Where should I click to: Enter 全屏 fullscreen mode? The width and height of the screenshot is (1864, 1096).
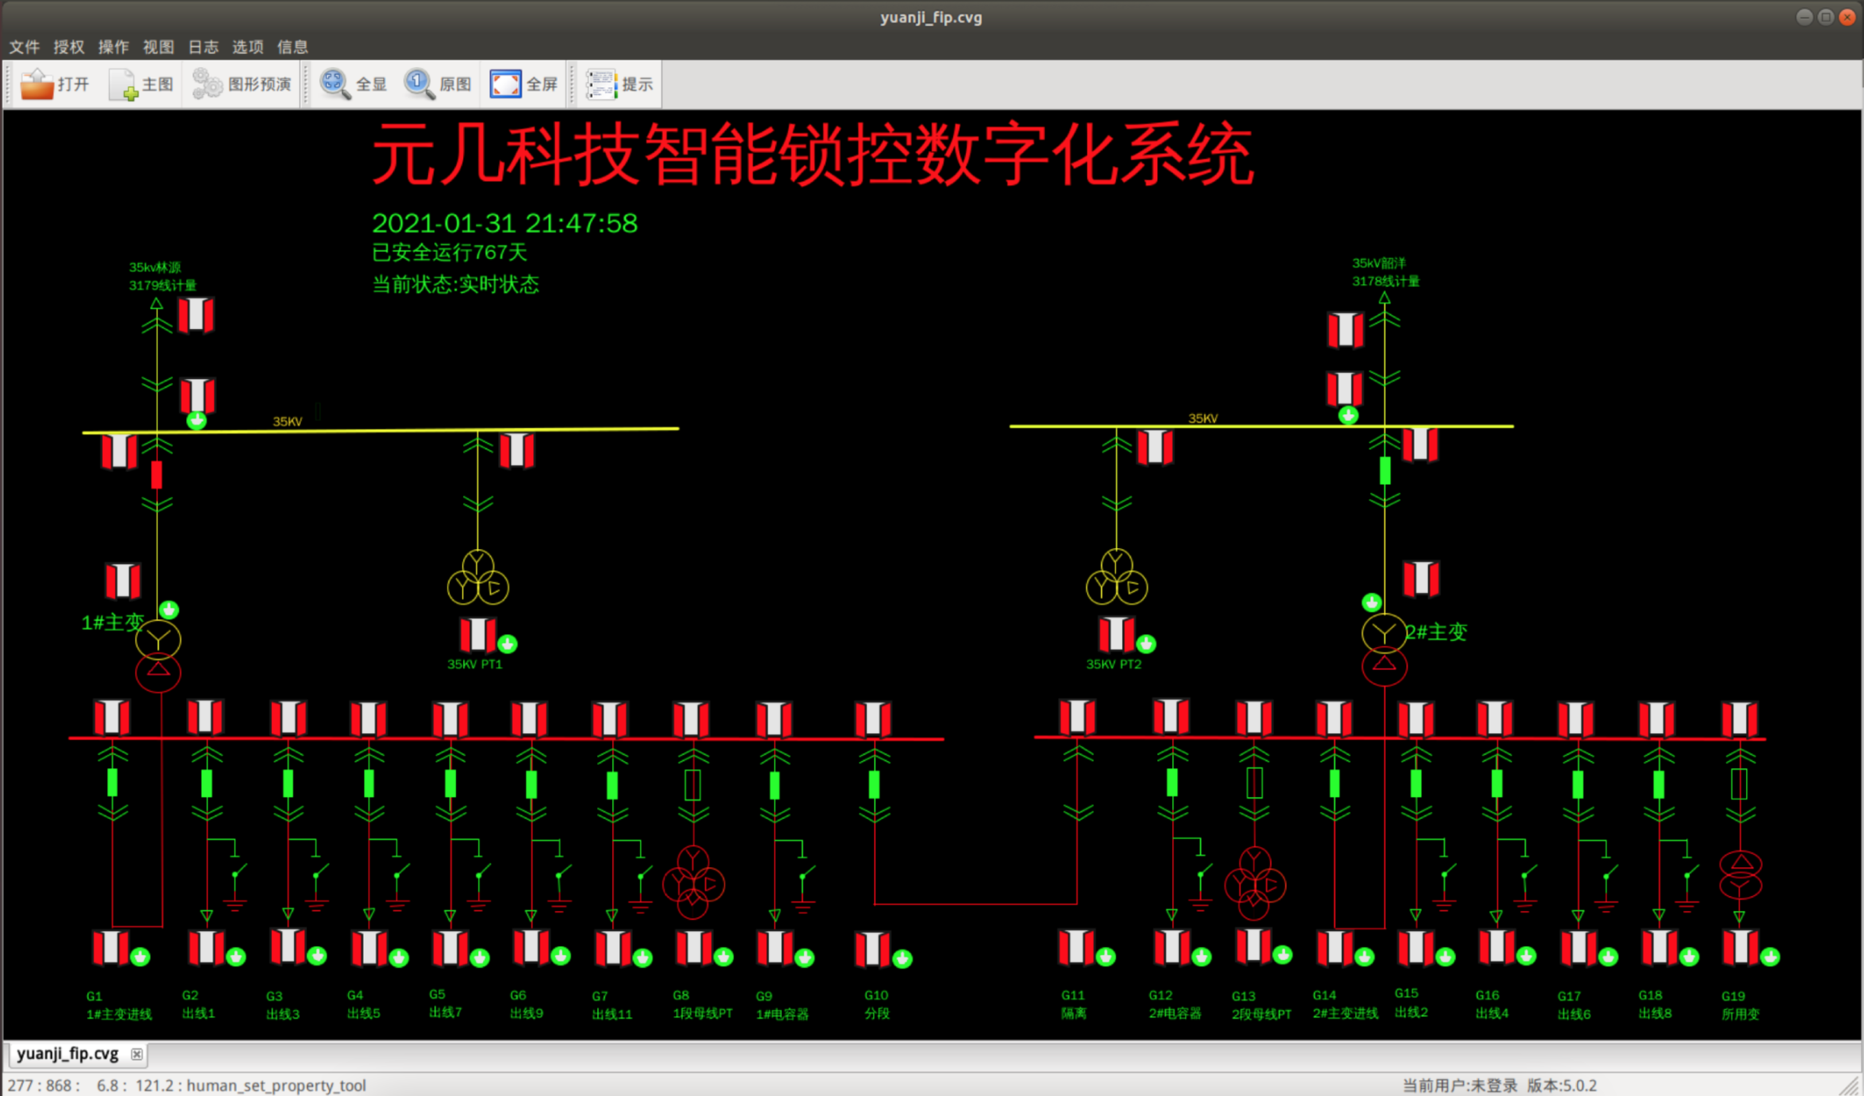click(506, 84)
